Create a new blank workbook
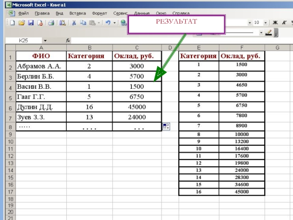Image resolution: width=293 pixels, height=220 pixels. [12, 23]
